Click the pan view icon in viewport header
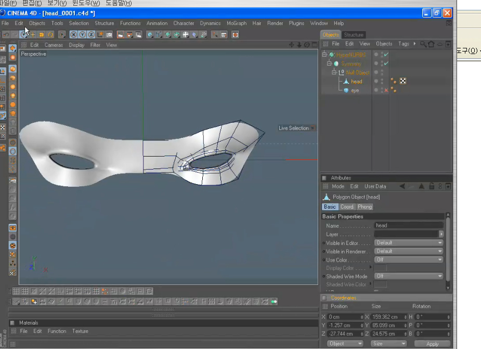 pos(291,45)
